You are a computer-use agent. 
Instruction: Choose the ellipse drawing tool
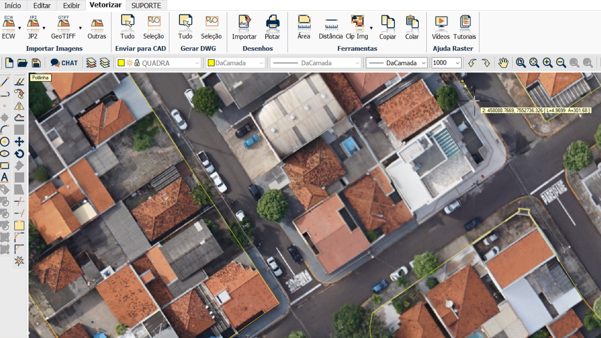[x=5, y=154]
